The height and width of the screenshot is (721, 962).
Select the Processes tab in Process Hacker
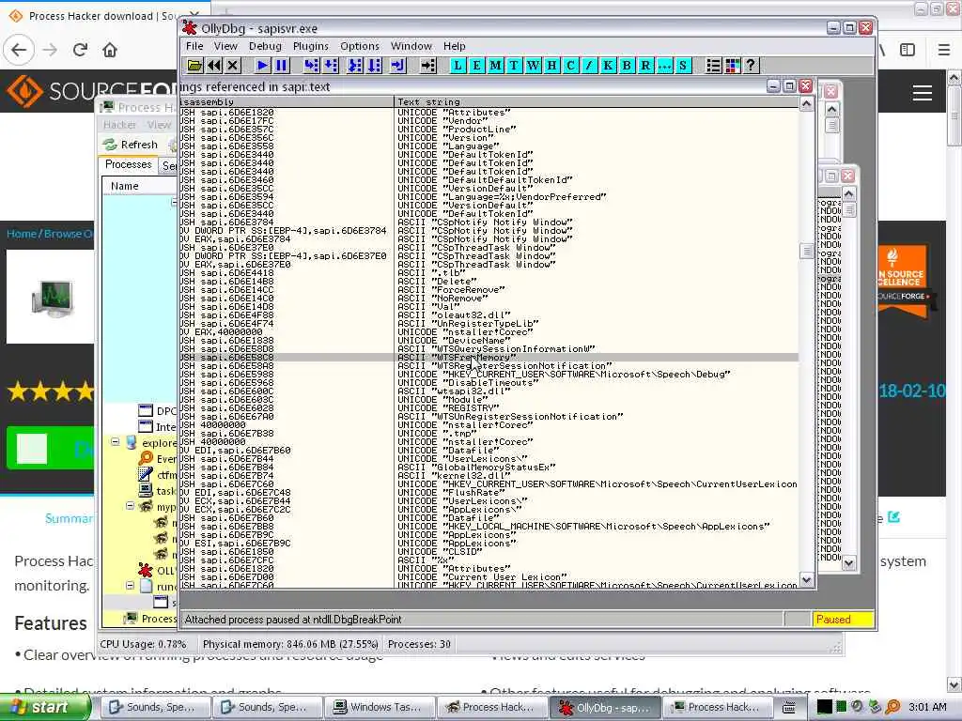point(128,164)
